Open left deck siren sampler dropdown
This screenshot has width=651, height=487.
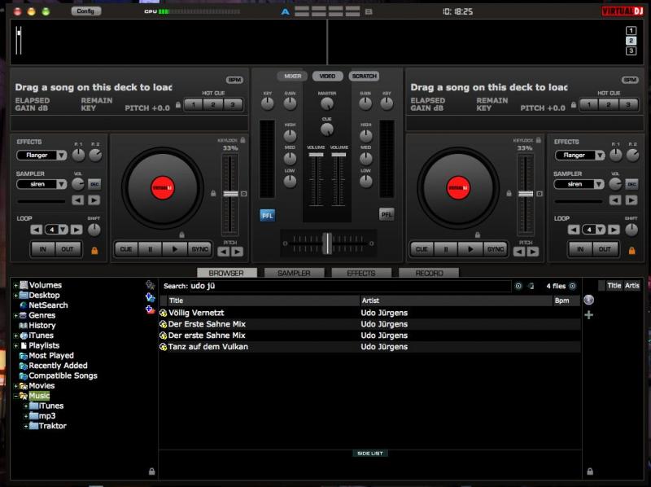coord(62,184)
